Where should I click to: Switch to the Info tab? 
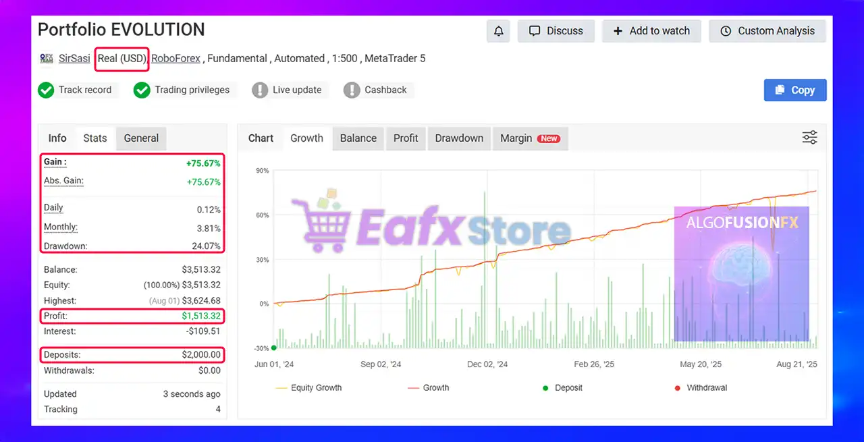click(x=57, y=138)
